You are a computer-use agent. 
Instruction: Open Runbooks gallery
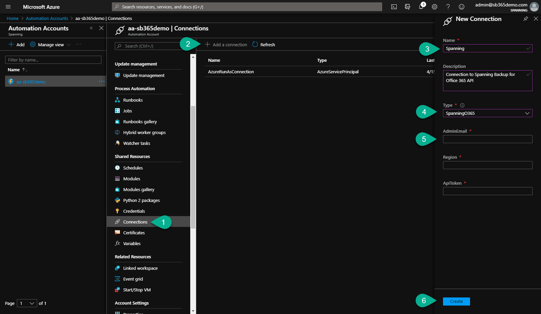coord(140,122)
